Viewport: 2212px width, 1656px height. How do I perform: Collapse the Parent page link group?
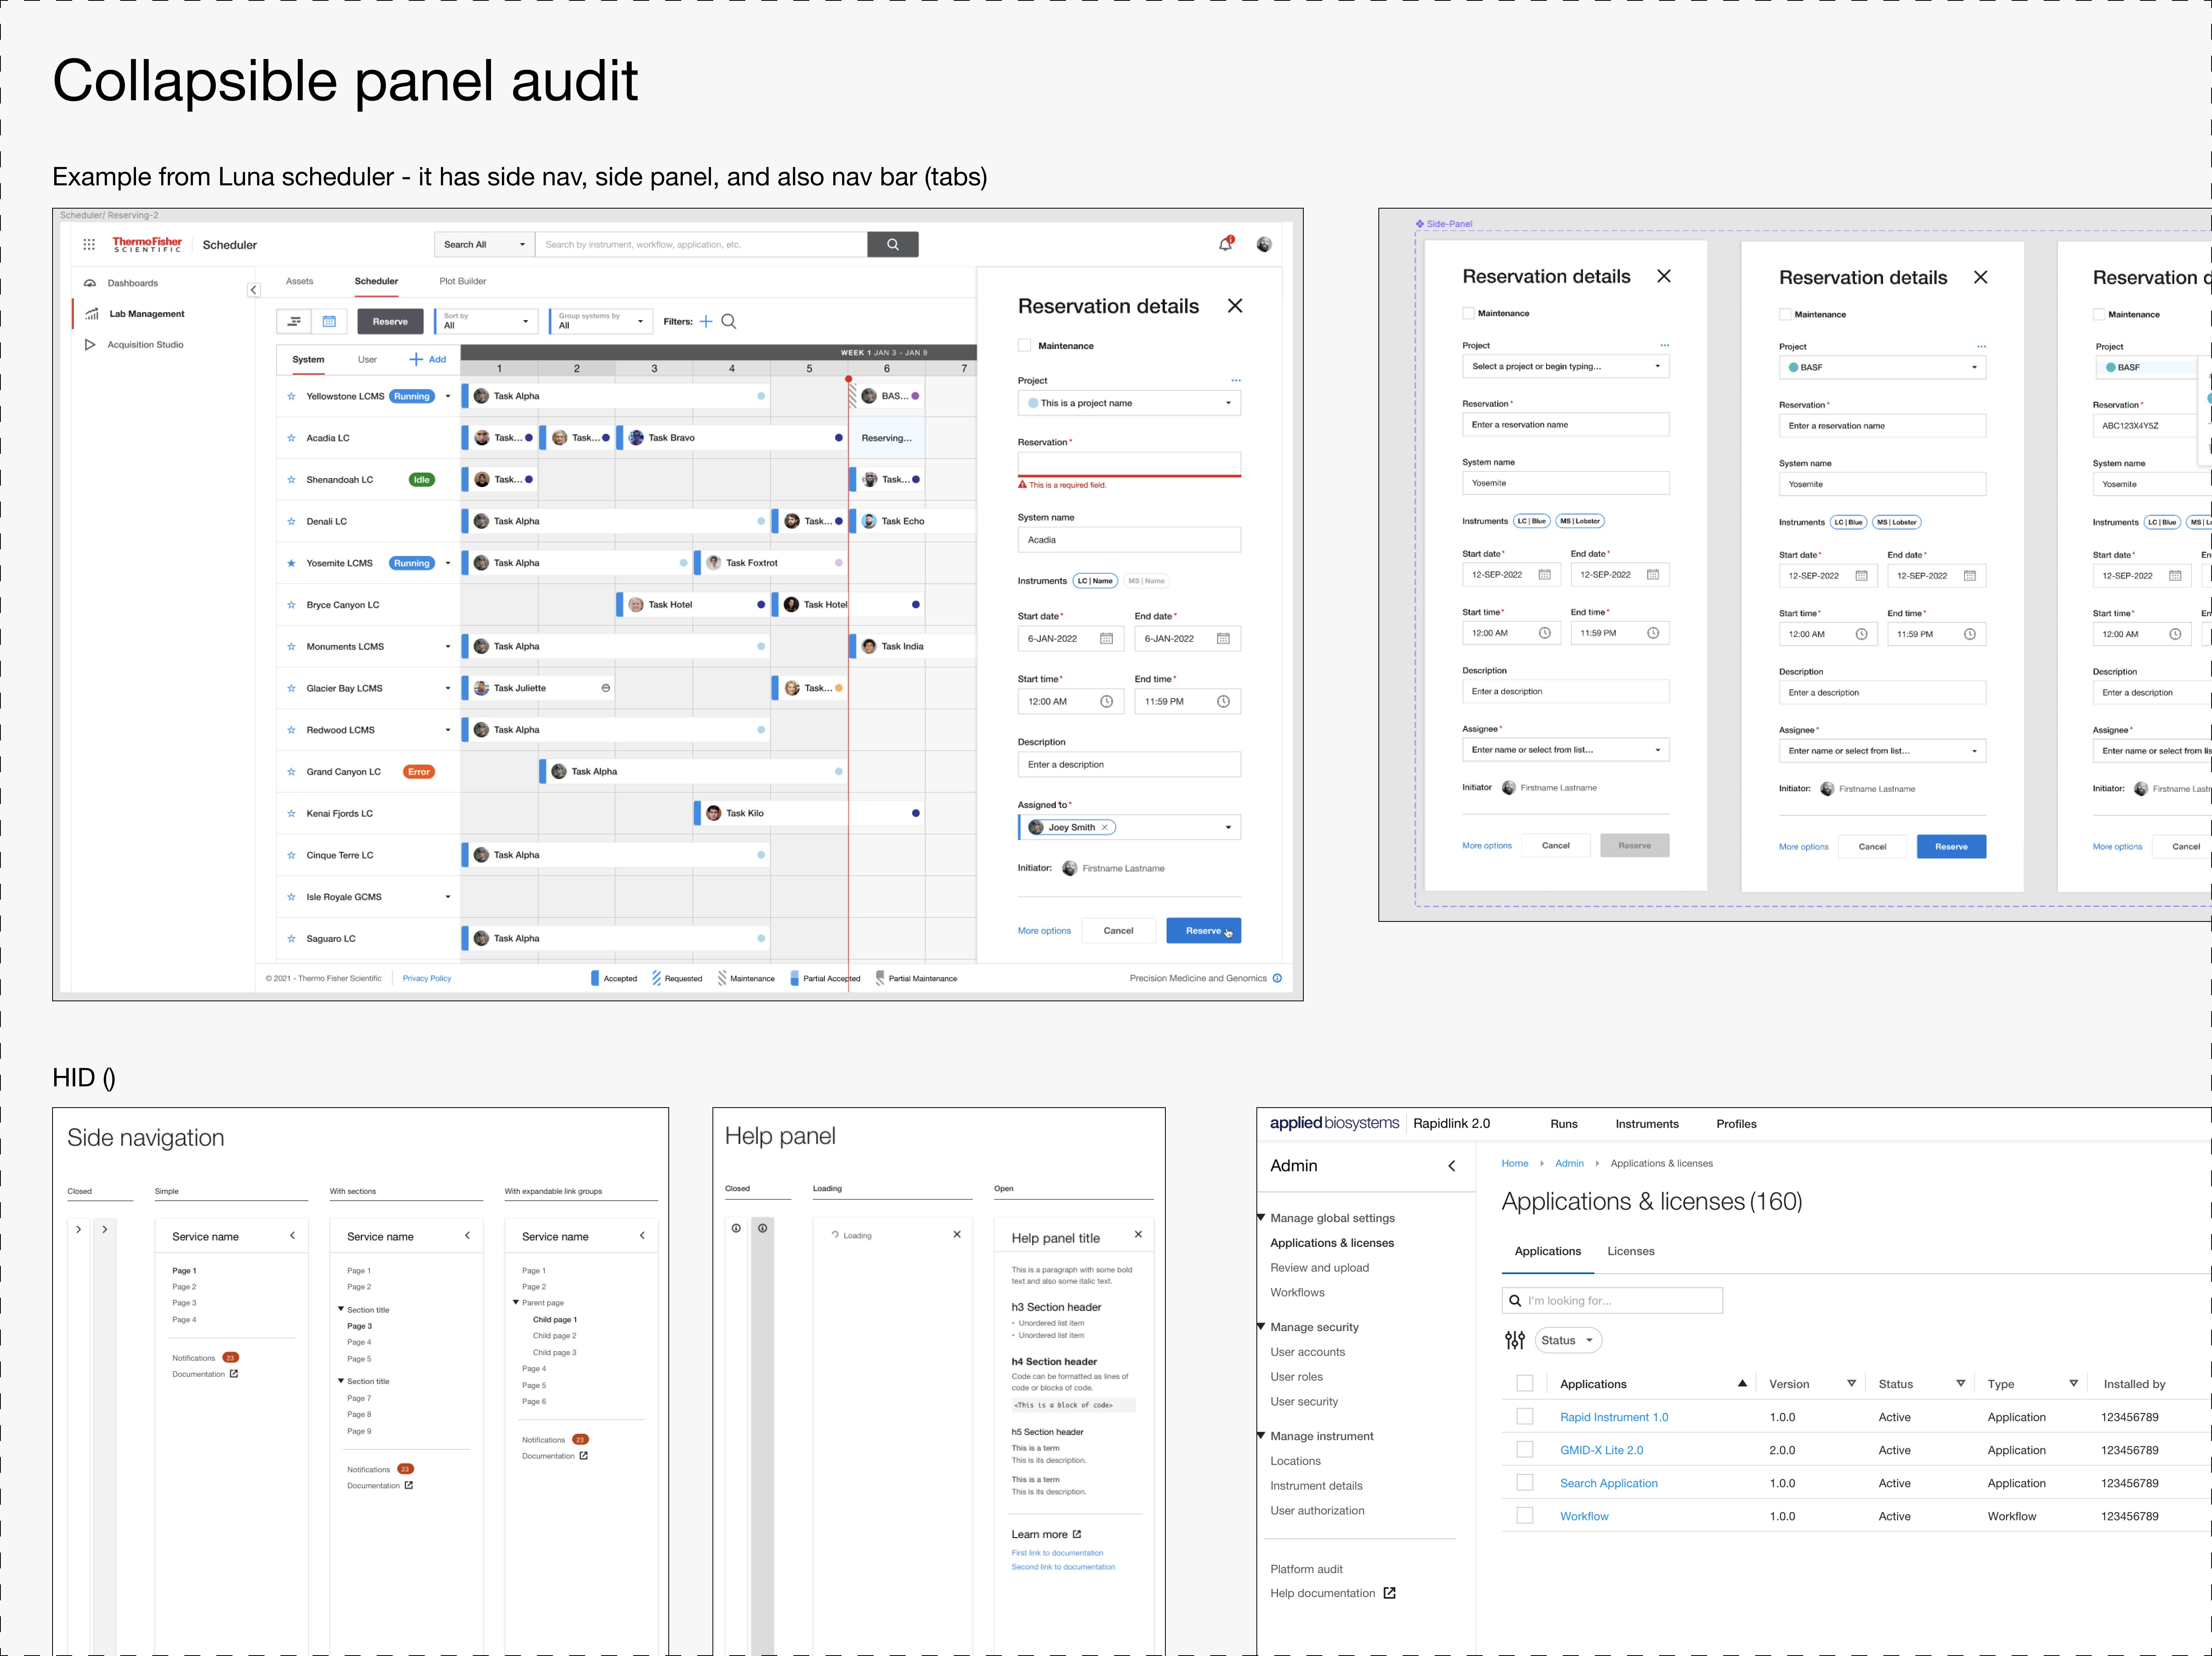[x=516, y=1302]
